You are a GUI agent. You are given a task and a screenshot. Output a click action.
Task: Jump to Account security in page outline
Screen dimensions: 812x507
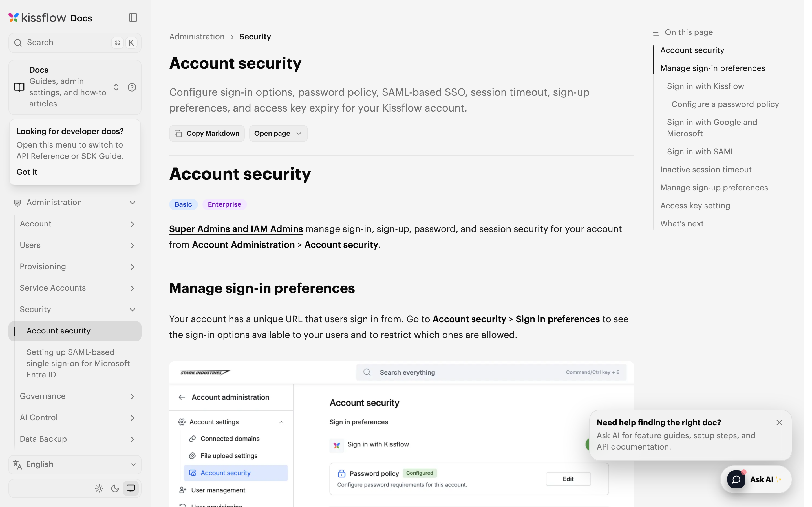pos(692,50)
